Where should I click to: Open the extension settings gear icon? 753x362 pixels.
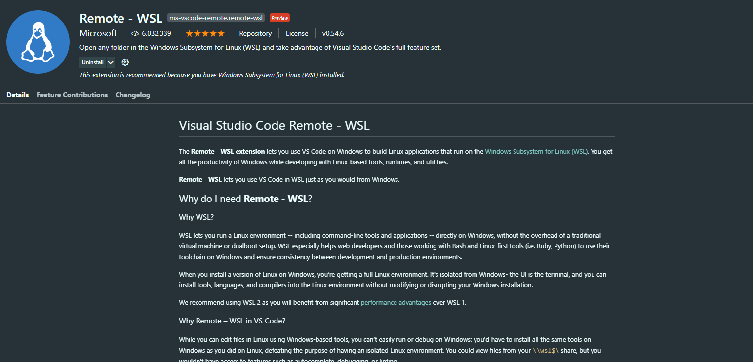pyautogui.click(x=125, y=62)
